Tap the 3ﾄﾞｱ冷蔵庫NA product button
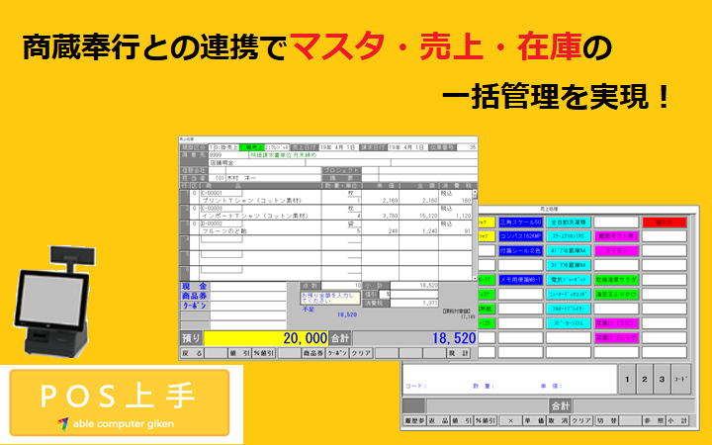 (569, 265)
